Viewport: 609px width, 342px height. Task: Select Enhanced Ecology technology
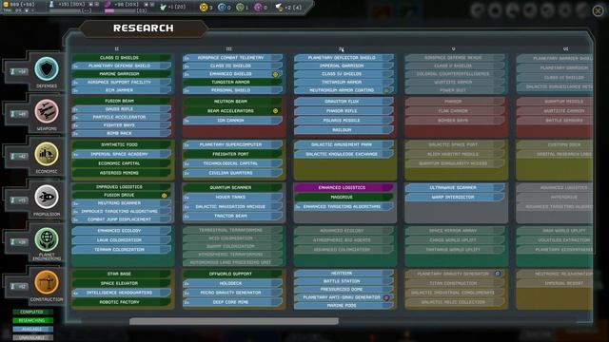click(x=122, y=231)
